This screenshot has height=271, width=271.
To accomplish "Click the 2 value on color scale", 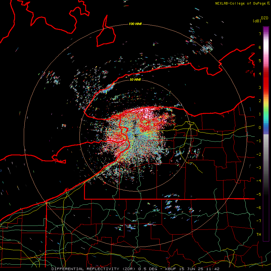I will (x=260, y=101).
